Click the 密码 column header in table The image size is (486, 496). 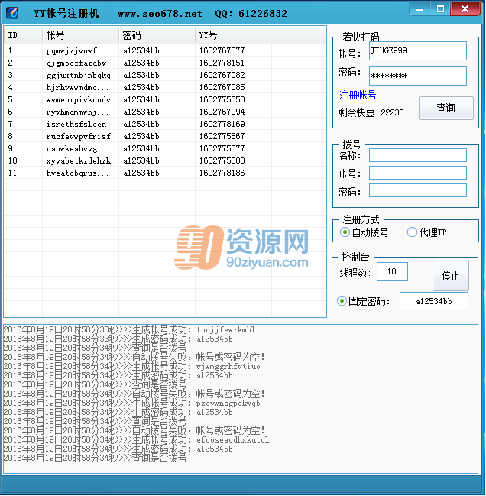[157, 35]
